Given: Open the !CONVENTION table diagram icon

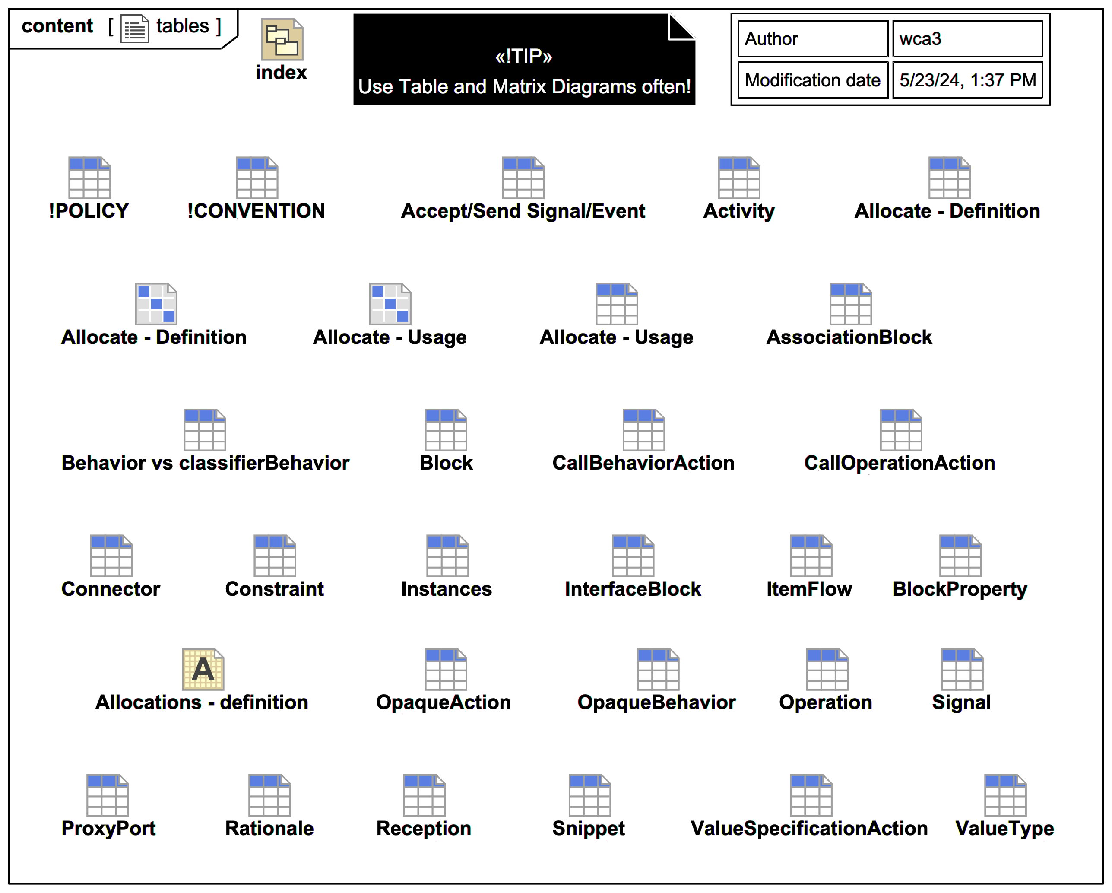Looking at the screenshot, I should click(257, 178).
